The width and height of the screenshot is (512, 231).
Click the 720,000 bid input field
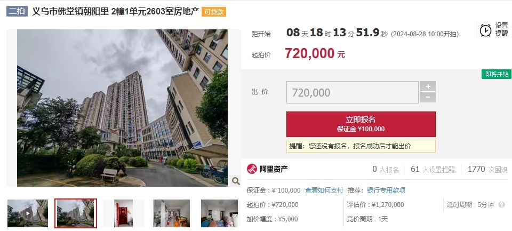click(x=353, y=92)
